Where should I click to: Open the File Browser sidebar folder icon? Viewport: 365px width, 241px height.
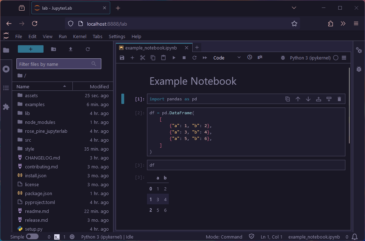(6, 50)
